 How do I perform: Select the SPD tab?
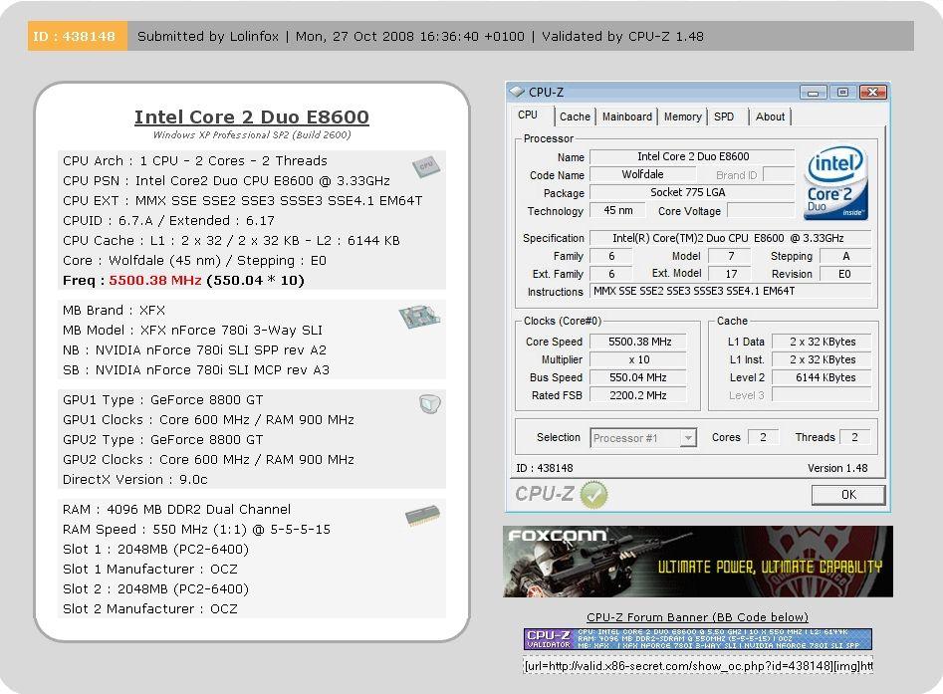(x=724, y=116)
